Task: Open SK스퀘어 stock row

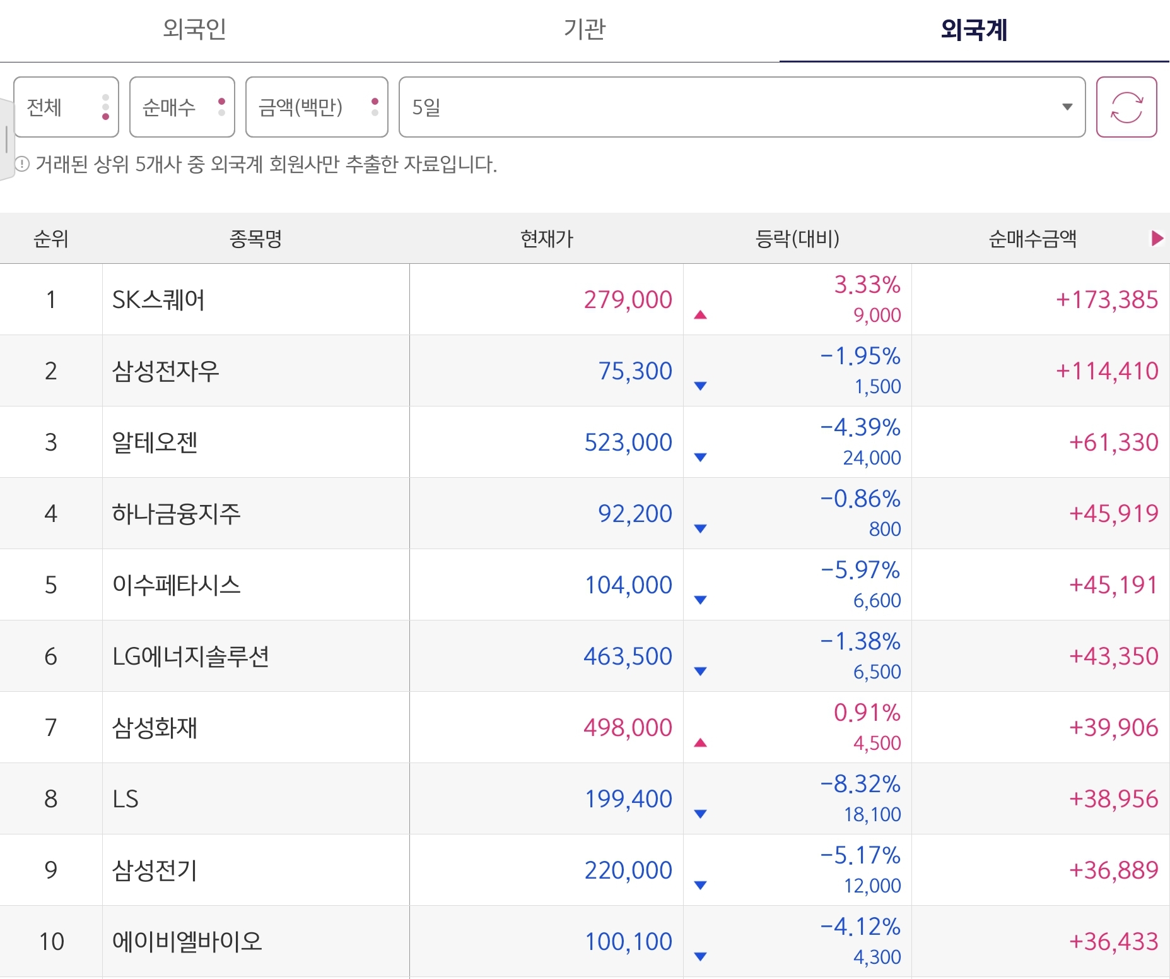Action: [585, 300]
